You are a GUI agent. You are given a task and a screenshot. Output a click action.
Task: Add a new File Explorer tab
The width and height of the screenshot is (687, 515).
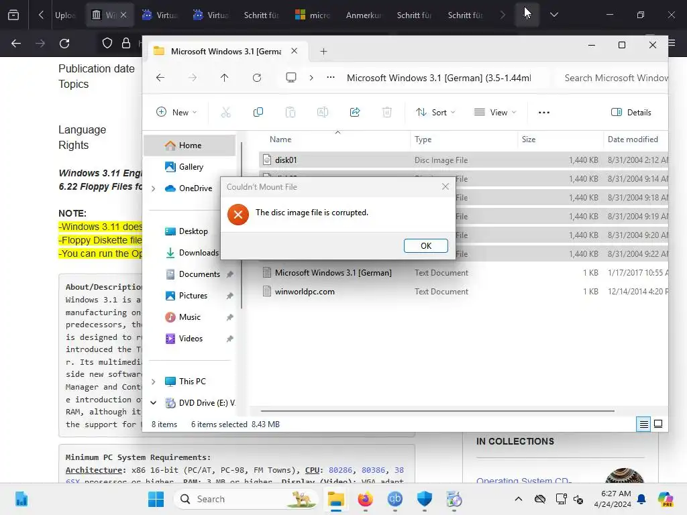point(323,51)
